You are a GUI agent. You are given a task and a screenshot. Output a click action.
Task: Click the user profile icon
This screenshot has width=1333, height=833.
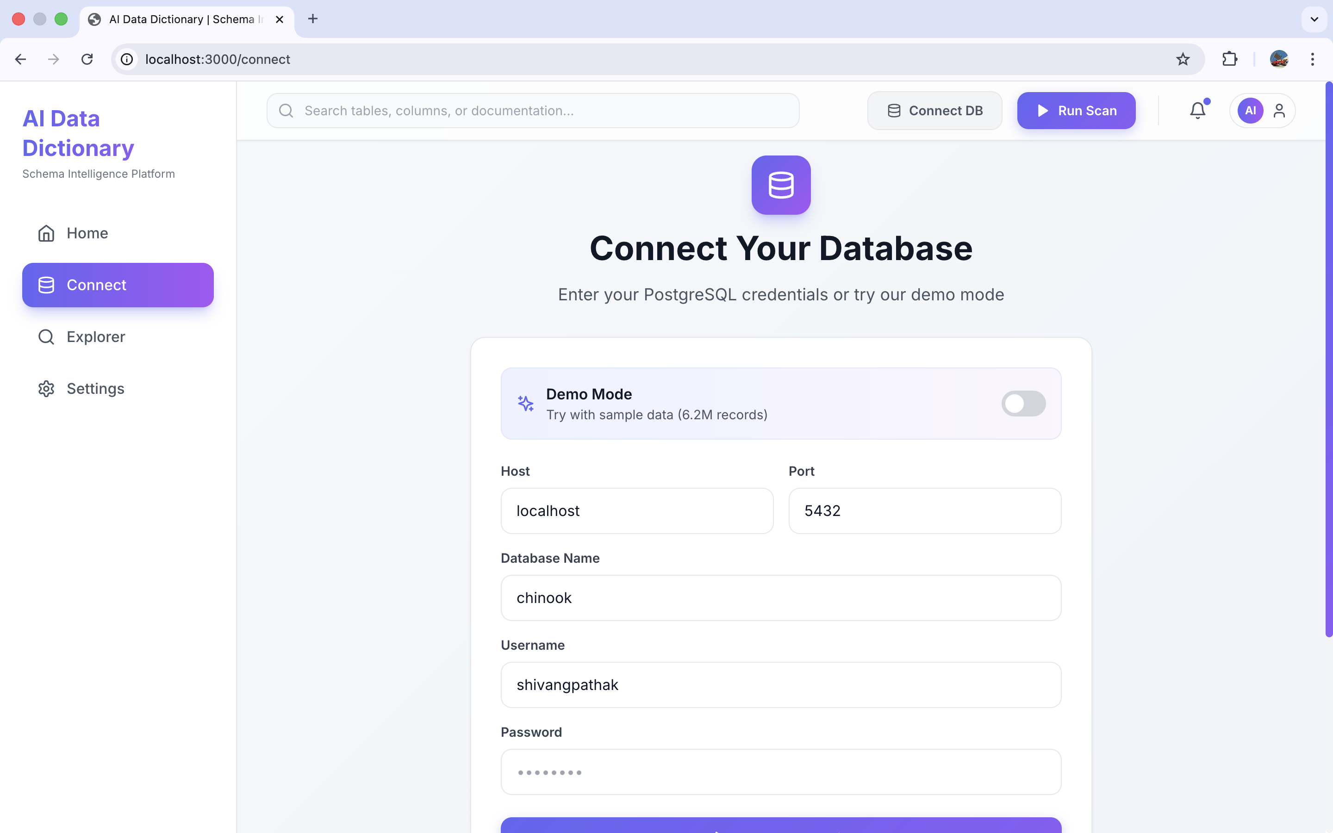(x=1280, y=110)
